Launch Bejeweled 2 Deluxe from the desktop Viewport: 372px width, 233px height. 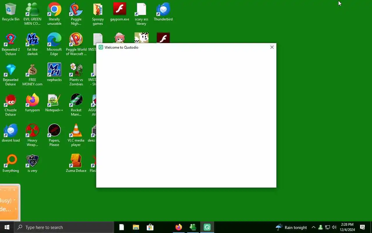11,44
